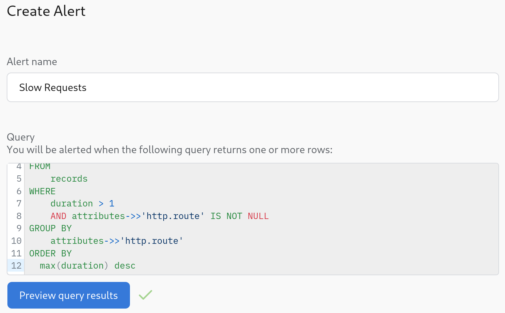The image size is (505, 313).
Task: Click the desc keyword on line 12
Action: click(x=125, y=266)
